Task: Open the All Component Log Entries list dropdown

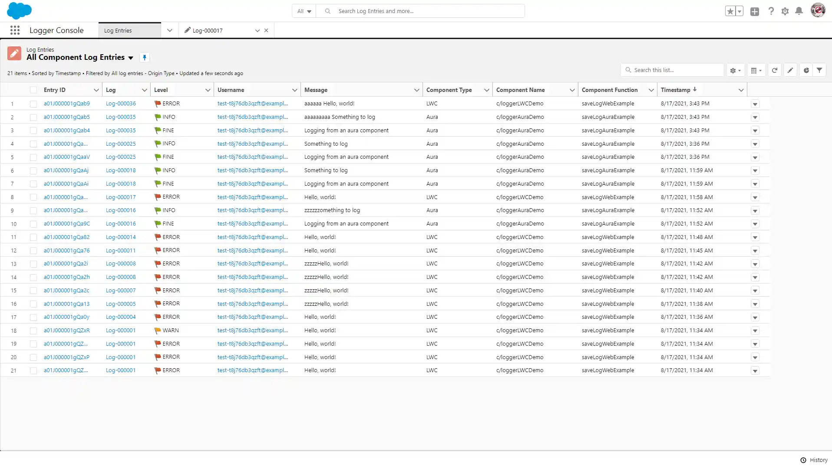Action: 131,57
